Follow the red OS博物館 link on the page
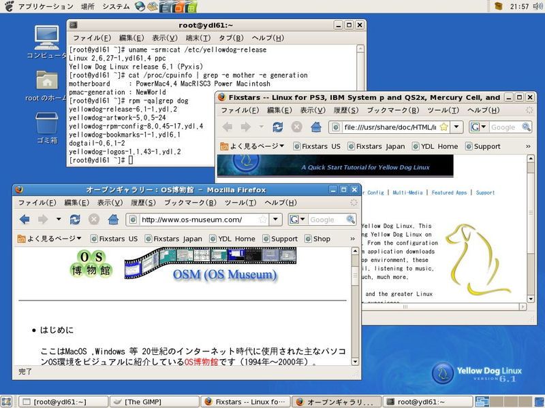 click(x=201, y=362)
